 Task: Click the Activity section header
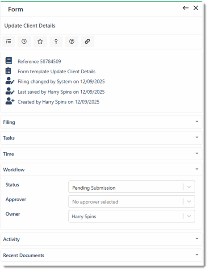pyautogui.click(x=101, y=239)
